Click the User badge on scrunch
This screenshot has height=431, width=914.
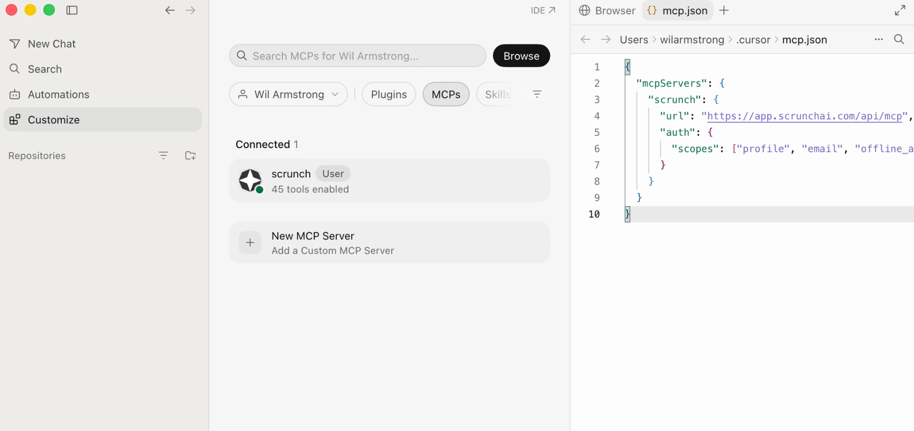pyautogui.click(x=333, y=174)
